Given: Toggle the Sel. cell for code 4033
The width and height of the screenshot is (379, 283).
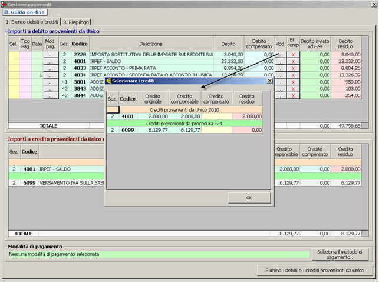Looking at the screenshot, I should 14,68.
